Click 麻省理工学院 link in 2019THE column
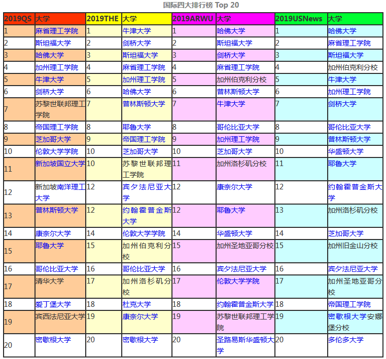Image resolution: width=386 pixels, height=359 pixels. (x=144, y=67)
